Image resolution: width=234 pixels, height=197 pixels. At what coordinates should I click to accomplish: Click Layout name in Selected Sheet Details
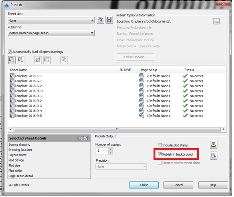coord(18,155)
